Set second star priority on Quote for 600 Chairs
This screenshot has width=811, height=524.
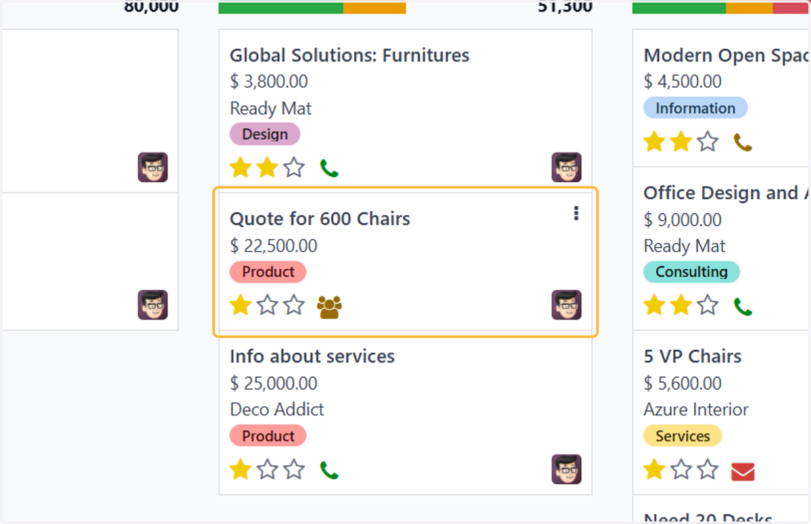click(x=268, y=305)
